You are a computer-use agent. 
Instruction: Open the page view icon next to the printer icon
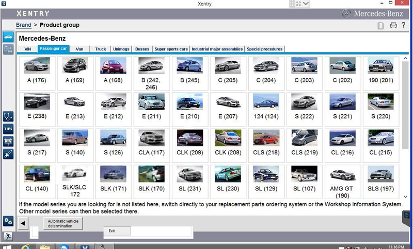point(380,25)
